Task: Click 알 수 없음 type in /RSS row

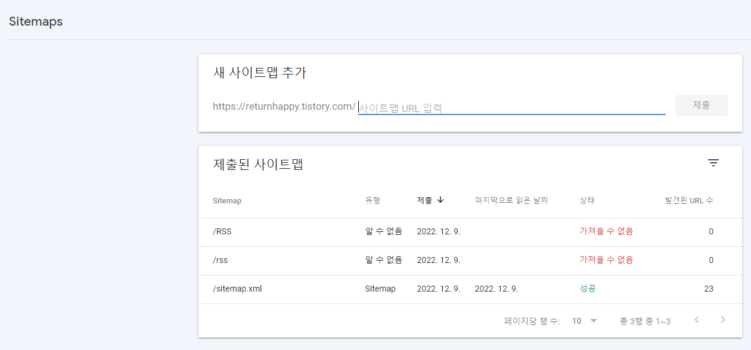Action: 384,231
